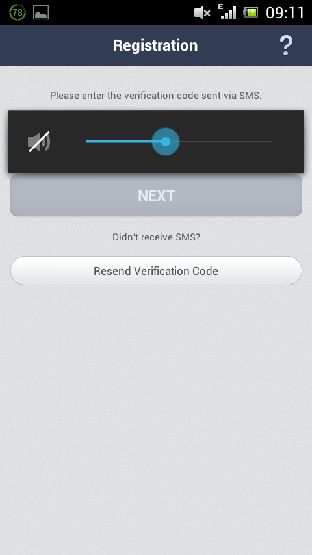The width and height of the screenshot is (312, 555).
Task: Tap the muted speaker icon in volume panel
Action: [39, 142]
